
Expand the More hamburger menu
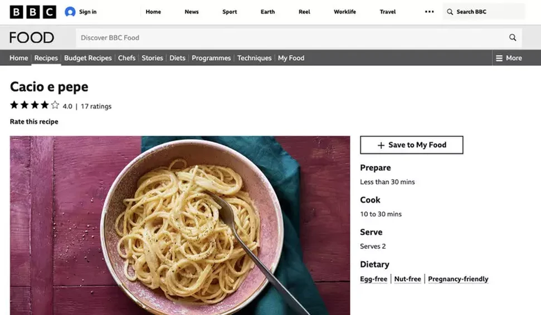tap(509, 58)
